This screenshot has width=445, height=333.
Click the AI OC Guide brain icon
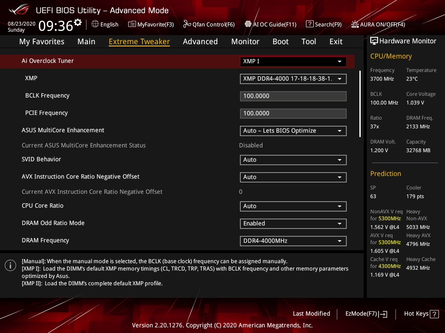(x=248, y=24)
